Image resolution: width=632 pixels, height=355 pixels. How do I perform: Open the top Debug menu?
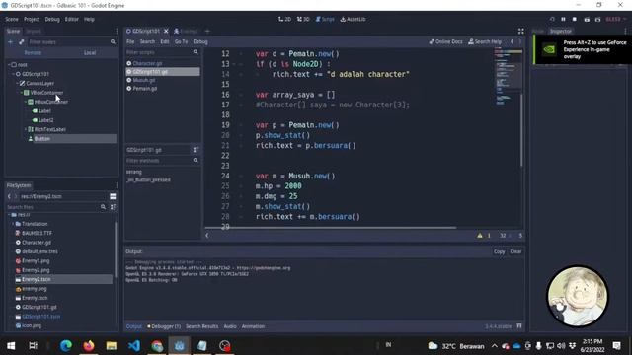[52, 19]
